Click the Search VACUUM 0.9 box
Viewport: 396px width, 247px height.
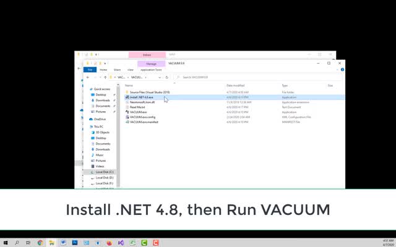(x=259, y=77)
